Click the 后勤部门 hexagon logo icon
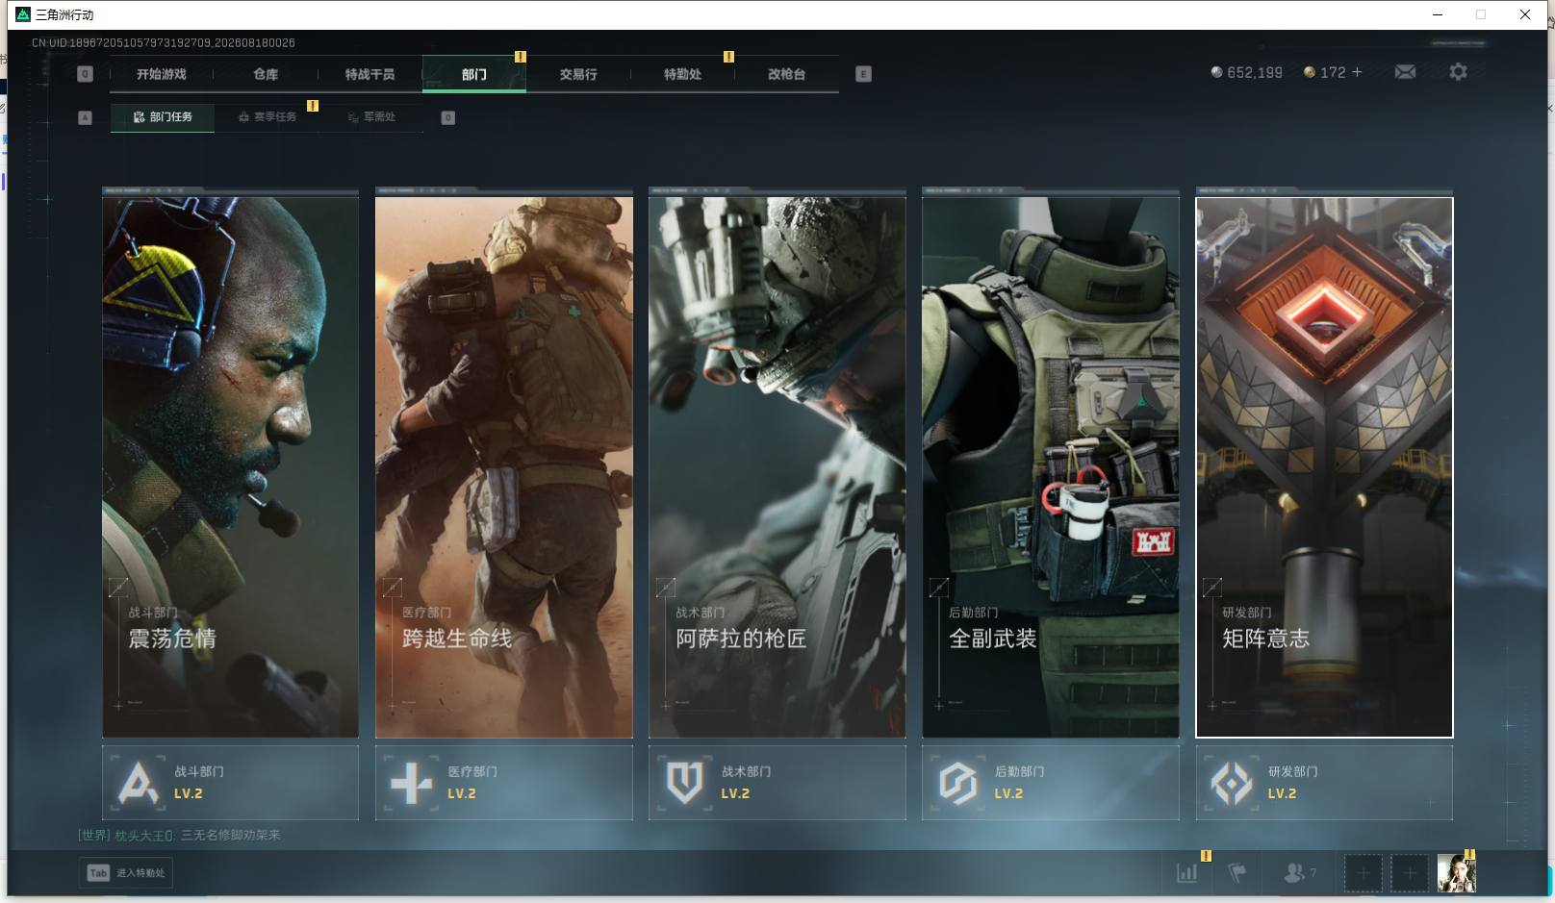 957,783
